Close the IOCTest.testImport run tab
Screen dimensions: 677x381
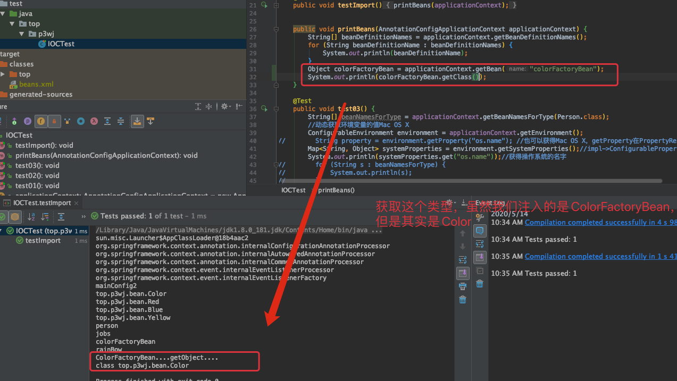pyautogui.click(x=76, y=203)
